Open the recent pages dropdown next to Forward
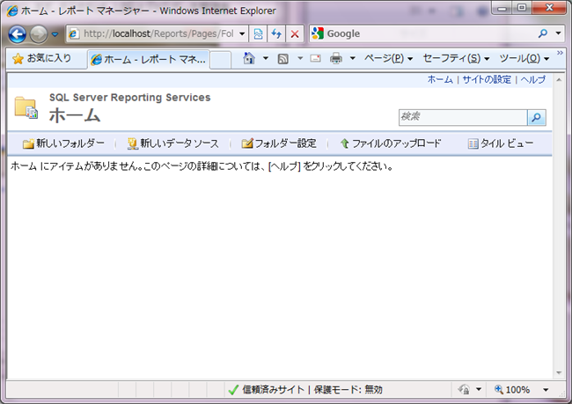 (55, 34)
